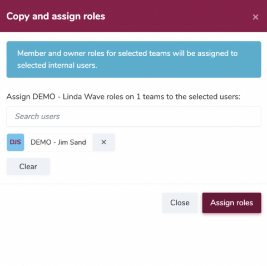Assign roles to the selected user
Viewport: 267px width, 266px height.
pyautogui.click(x=231, y=203)
